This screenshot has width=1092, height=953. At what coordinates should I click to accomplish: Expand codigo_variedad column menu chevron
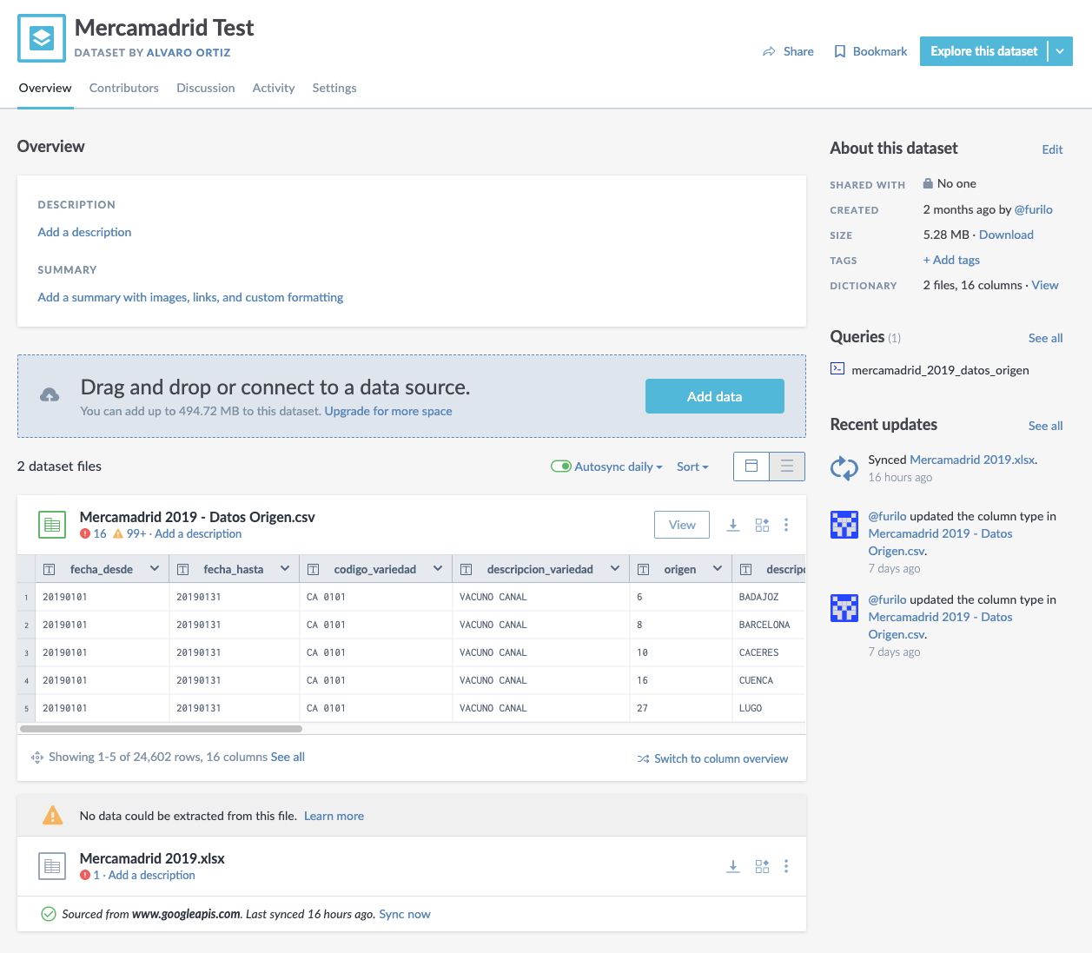tap(438, 568)
